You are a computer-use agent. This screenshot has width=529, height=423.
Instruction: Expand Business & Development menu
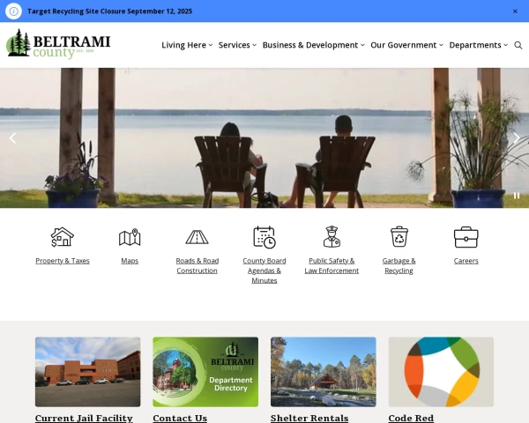(313, 45)
